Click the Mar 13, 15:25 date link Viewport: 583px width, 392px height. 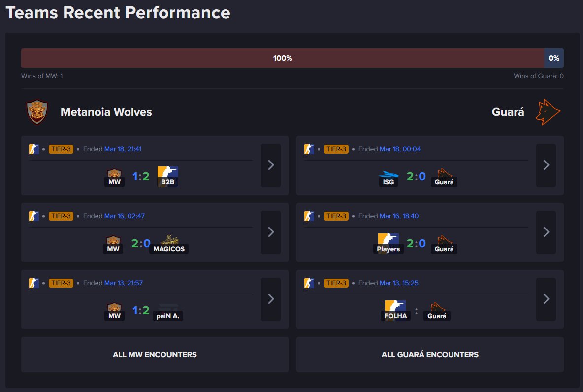pos(400,283)
